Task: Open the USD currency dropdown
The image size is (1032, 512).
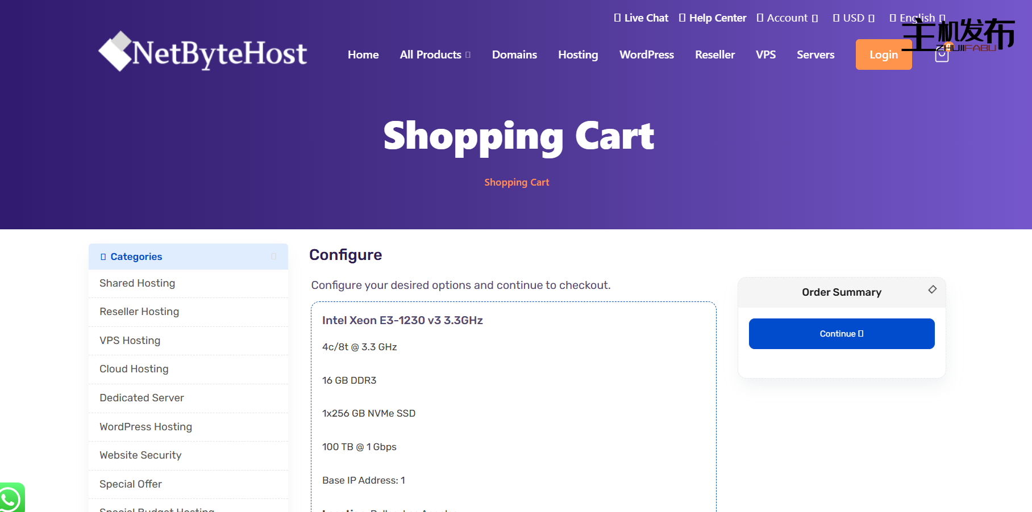Action: [x=854, y=18]
